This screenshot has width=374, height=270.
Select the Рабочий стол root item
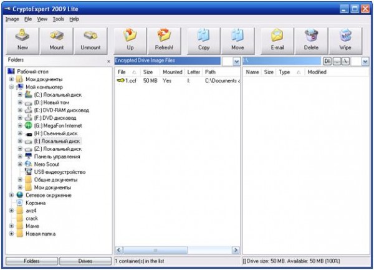pyautogui.click(x=32, y=71)
